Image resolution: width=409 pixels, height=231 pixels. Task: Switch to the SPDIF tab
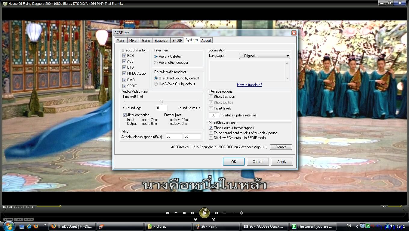(x=177, y=41)
